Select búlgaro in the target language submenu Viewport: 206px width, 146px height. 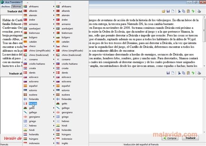point(72,37)
